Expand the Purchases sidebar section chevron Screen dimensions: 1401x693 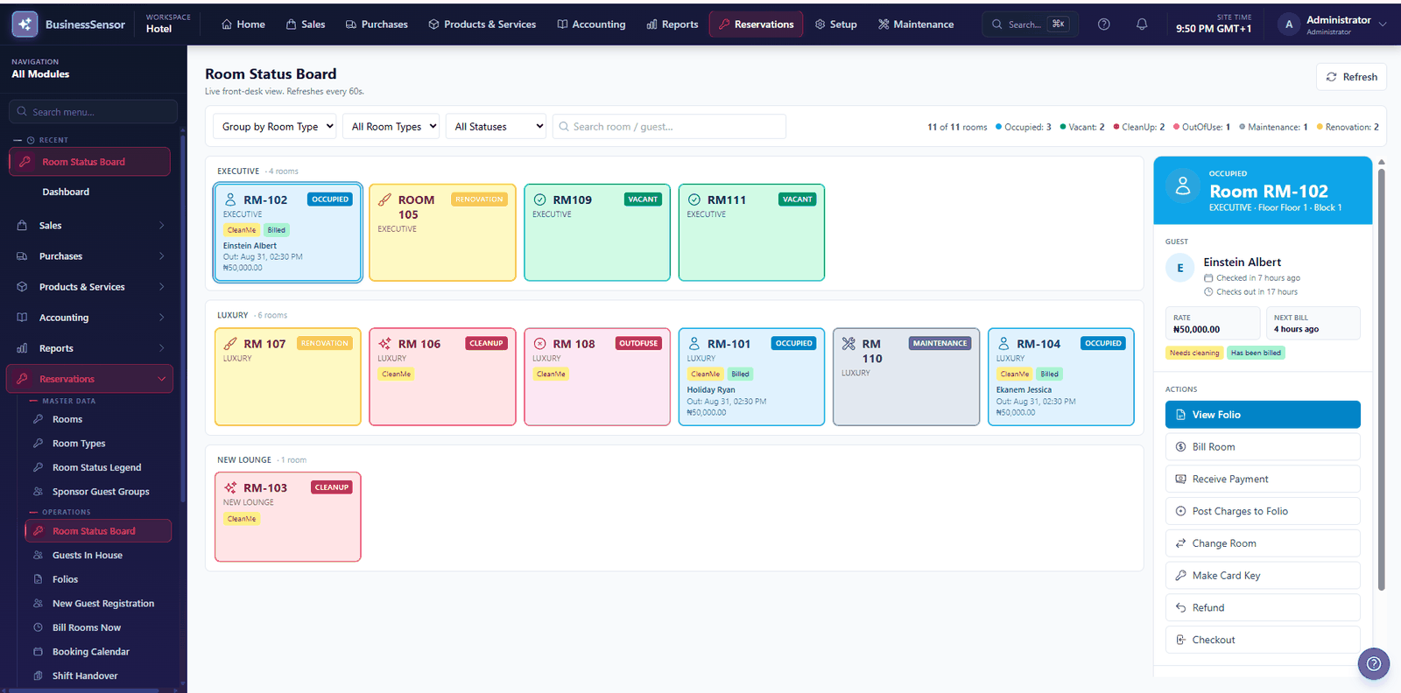tap(162, 256)
